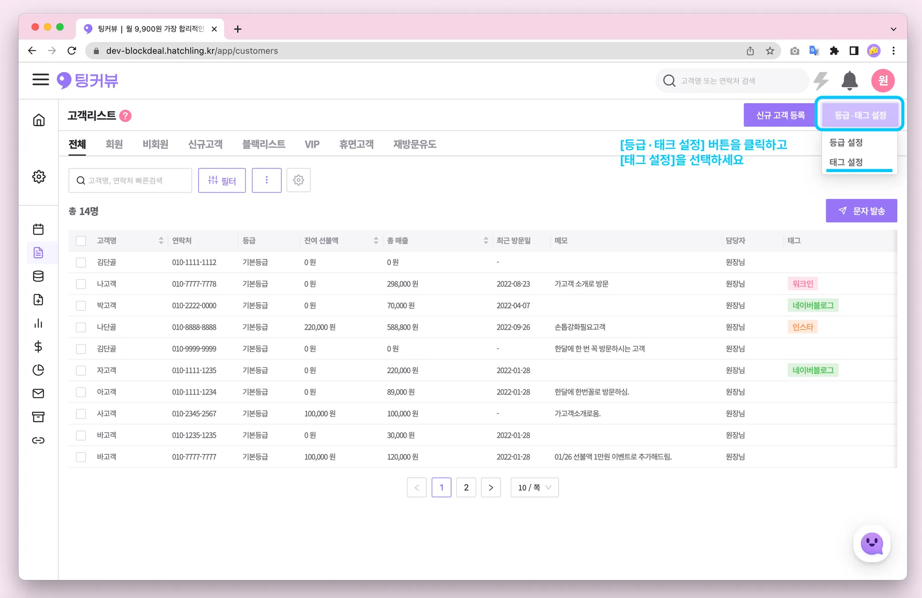Switch to the 블랙리스트 tab
Screen dimensions: 922x598
tap(263, 144)
